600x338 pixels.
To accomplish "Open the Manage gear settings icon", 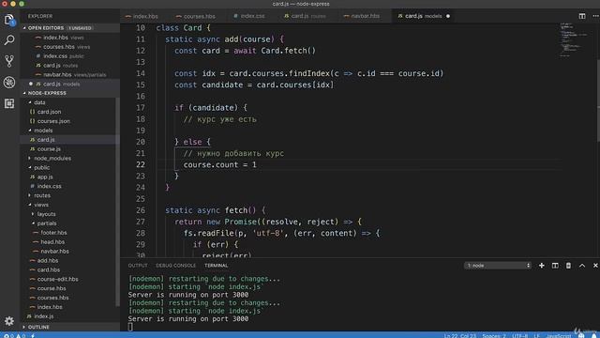I will [9, 321].
